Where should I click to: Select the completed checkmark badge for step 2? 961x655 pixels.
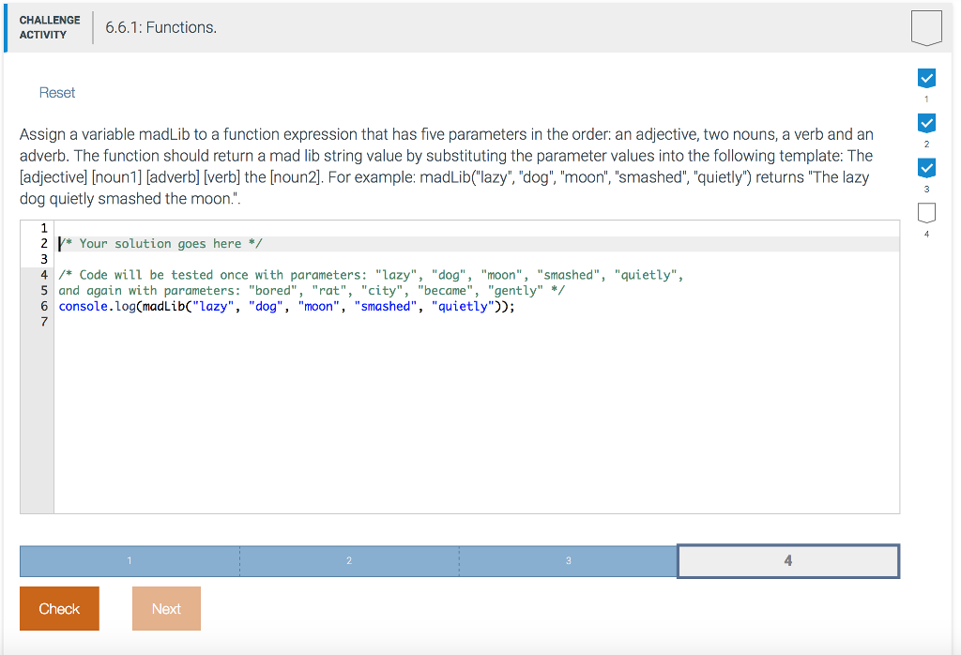926,123
